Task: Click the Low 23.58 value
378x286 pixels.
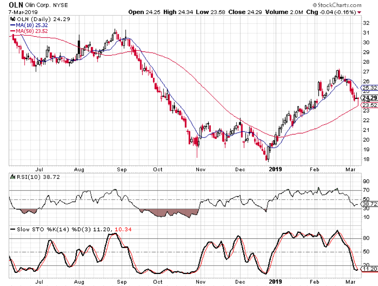Action: coord(210,12)
